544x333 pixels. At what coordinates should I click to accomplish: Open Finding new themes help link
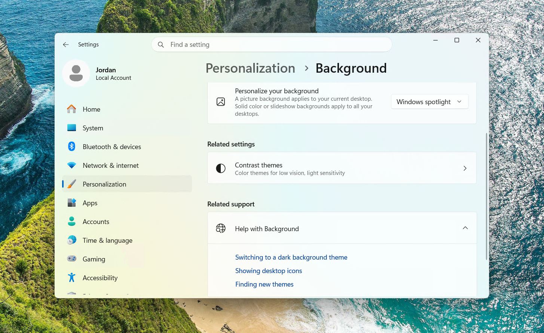point(264,284)
